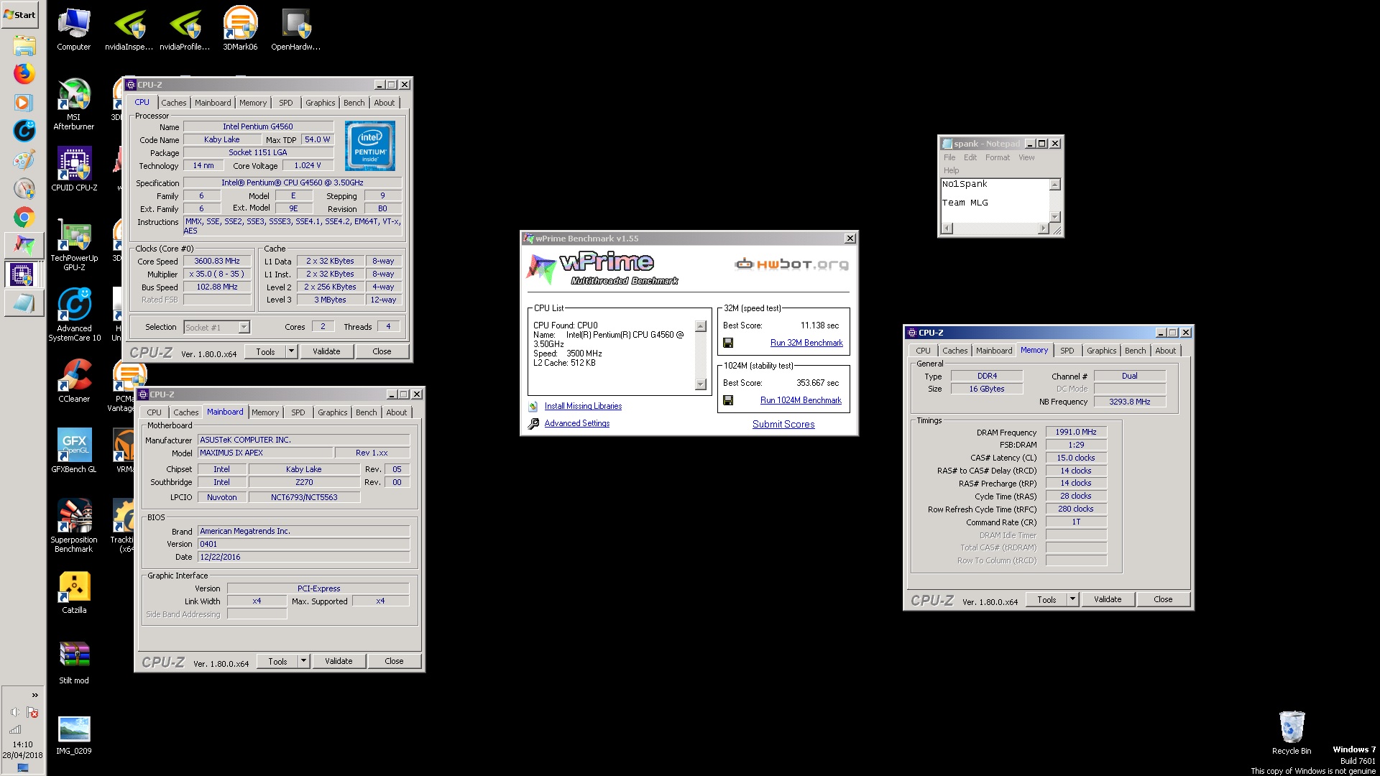Screen dimensions: 1380x776
Task: Open the Edit menu in Notepad
Action: pyautogui.click(x=970, y=157)
